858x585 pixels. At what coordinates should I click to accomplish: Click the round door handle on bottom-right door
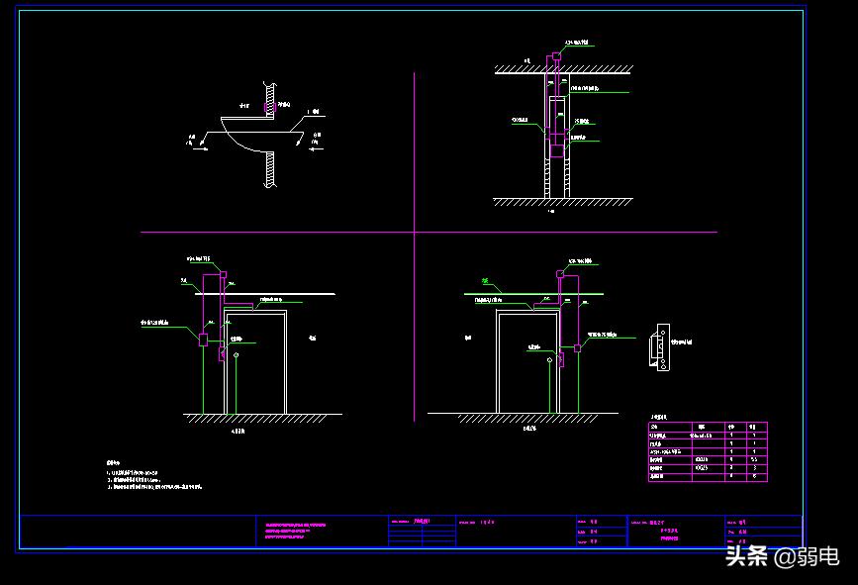pyautogui.click(x=548, y=359)
